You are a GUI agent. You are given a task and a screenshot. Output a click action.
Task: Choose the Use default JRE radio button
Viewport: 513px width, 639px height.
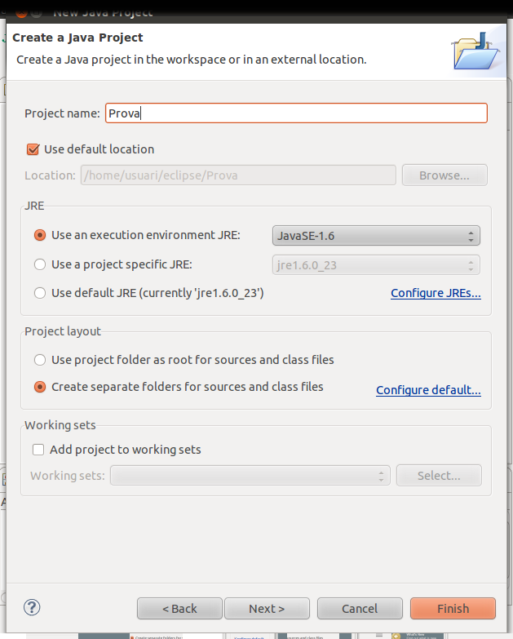[40, 293]
